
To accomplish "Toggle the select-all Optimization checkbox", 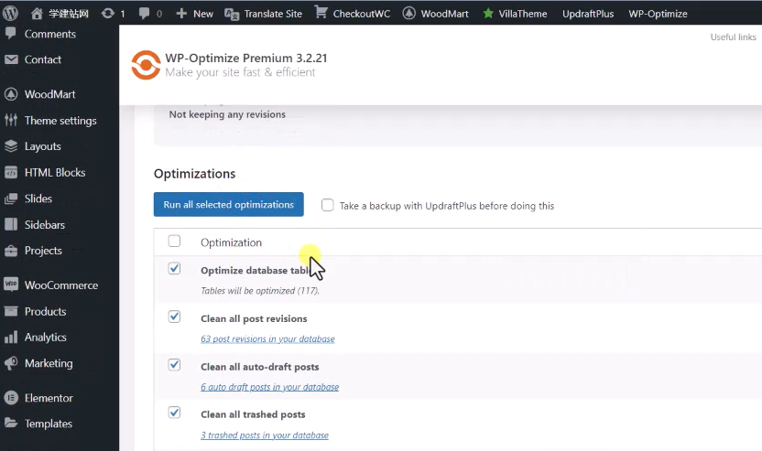I will coord(174,242).
